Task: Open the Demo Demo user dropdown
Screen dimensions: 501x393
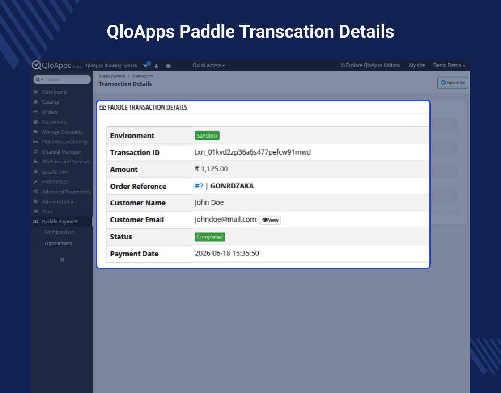Action: 449,65
